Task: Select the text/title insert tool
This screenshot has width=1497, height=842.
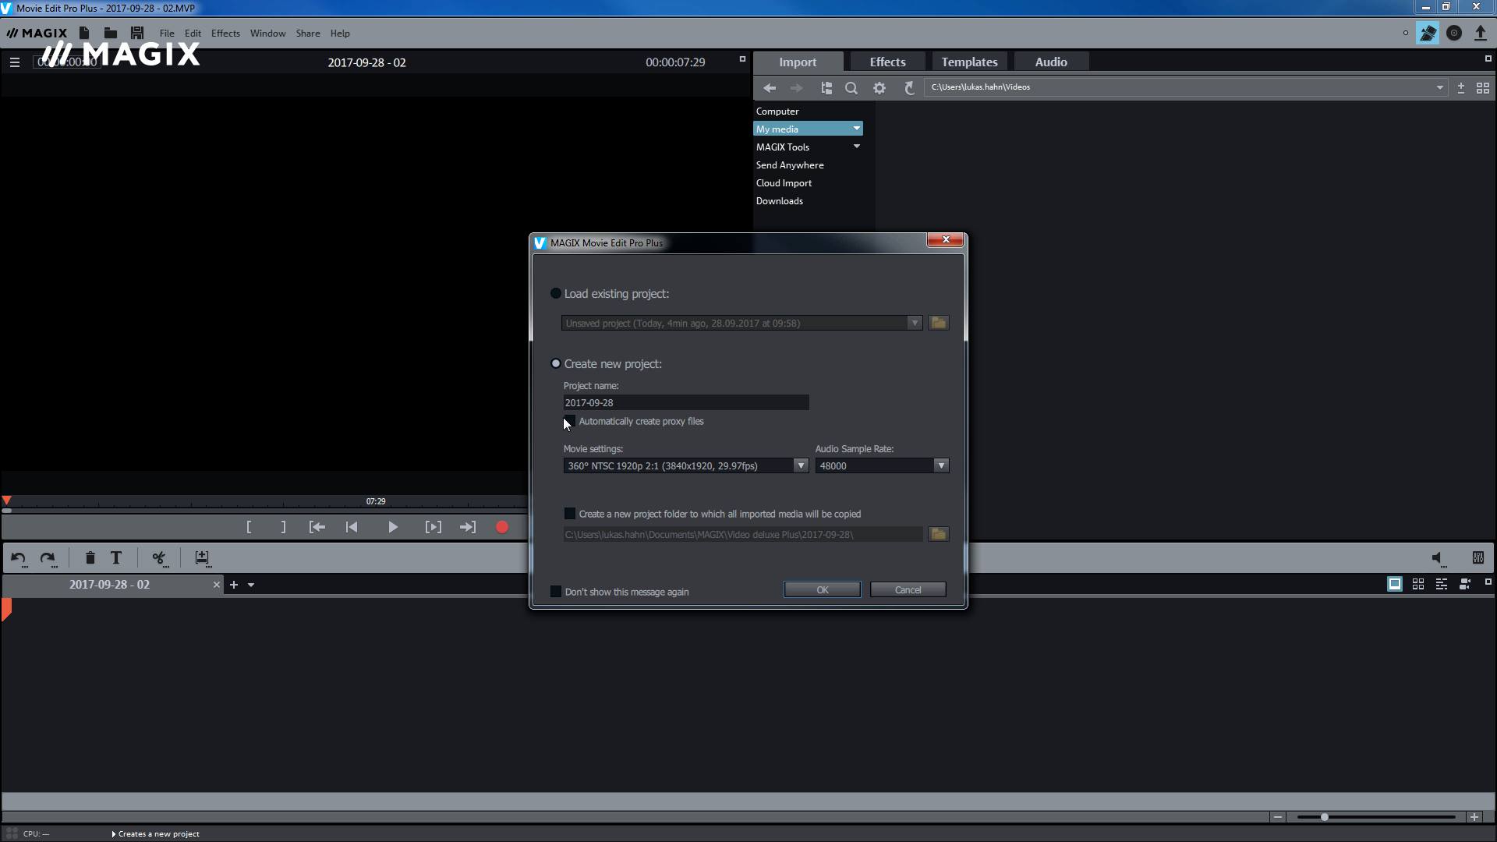Action: pos(116,557)
